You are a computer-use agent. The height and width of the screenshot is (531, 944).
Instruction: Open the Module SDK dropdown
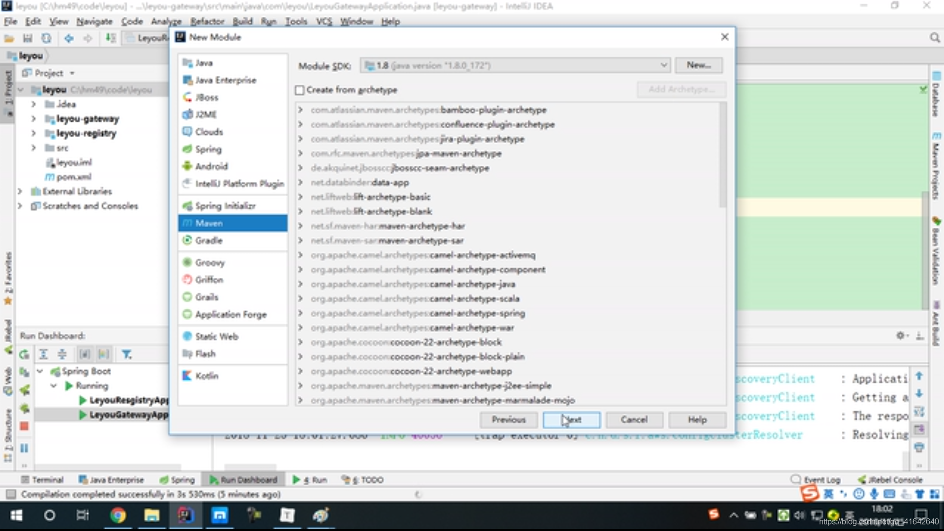click(x=515, y=65)
